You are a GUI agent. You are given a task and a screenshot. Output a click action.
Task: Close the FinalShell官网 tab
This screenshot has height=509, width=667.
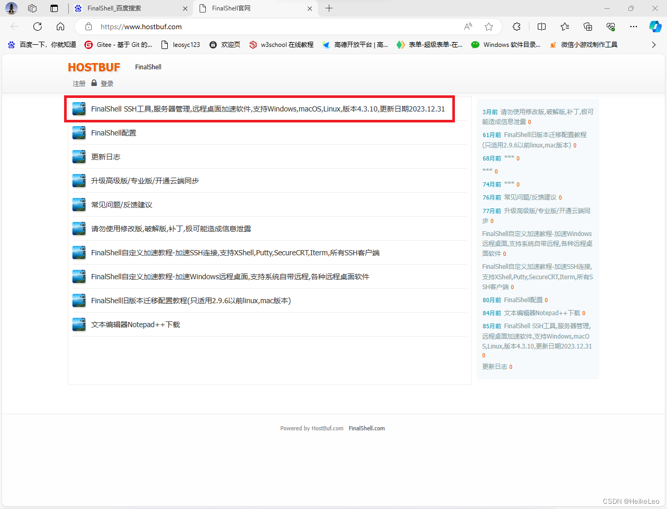coord(310,8)
